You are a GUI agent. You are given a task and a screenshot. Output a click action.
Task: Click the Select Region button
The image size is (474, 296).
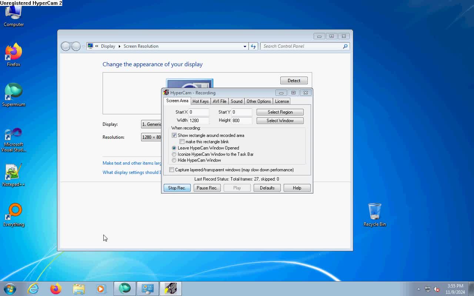(x=280, y=112)
